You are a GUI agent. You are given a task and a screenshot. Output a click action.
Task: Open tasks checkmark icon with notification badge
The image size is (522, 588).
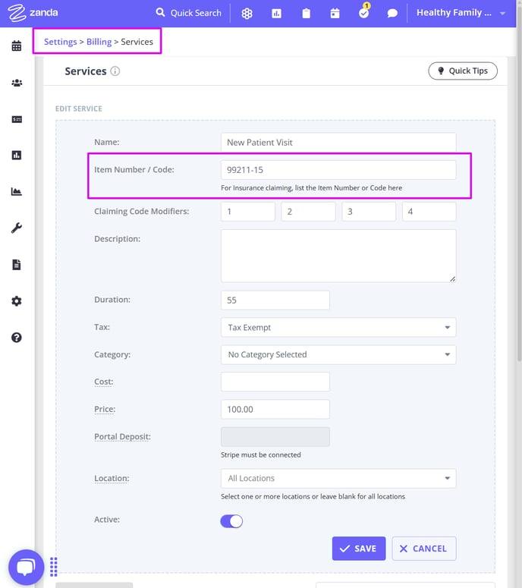[363, 12]
